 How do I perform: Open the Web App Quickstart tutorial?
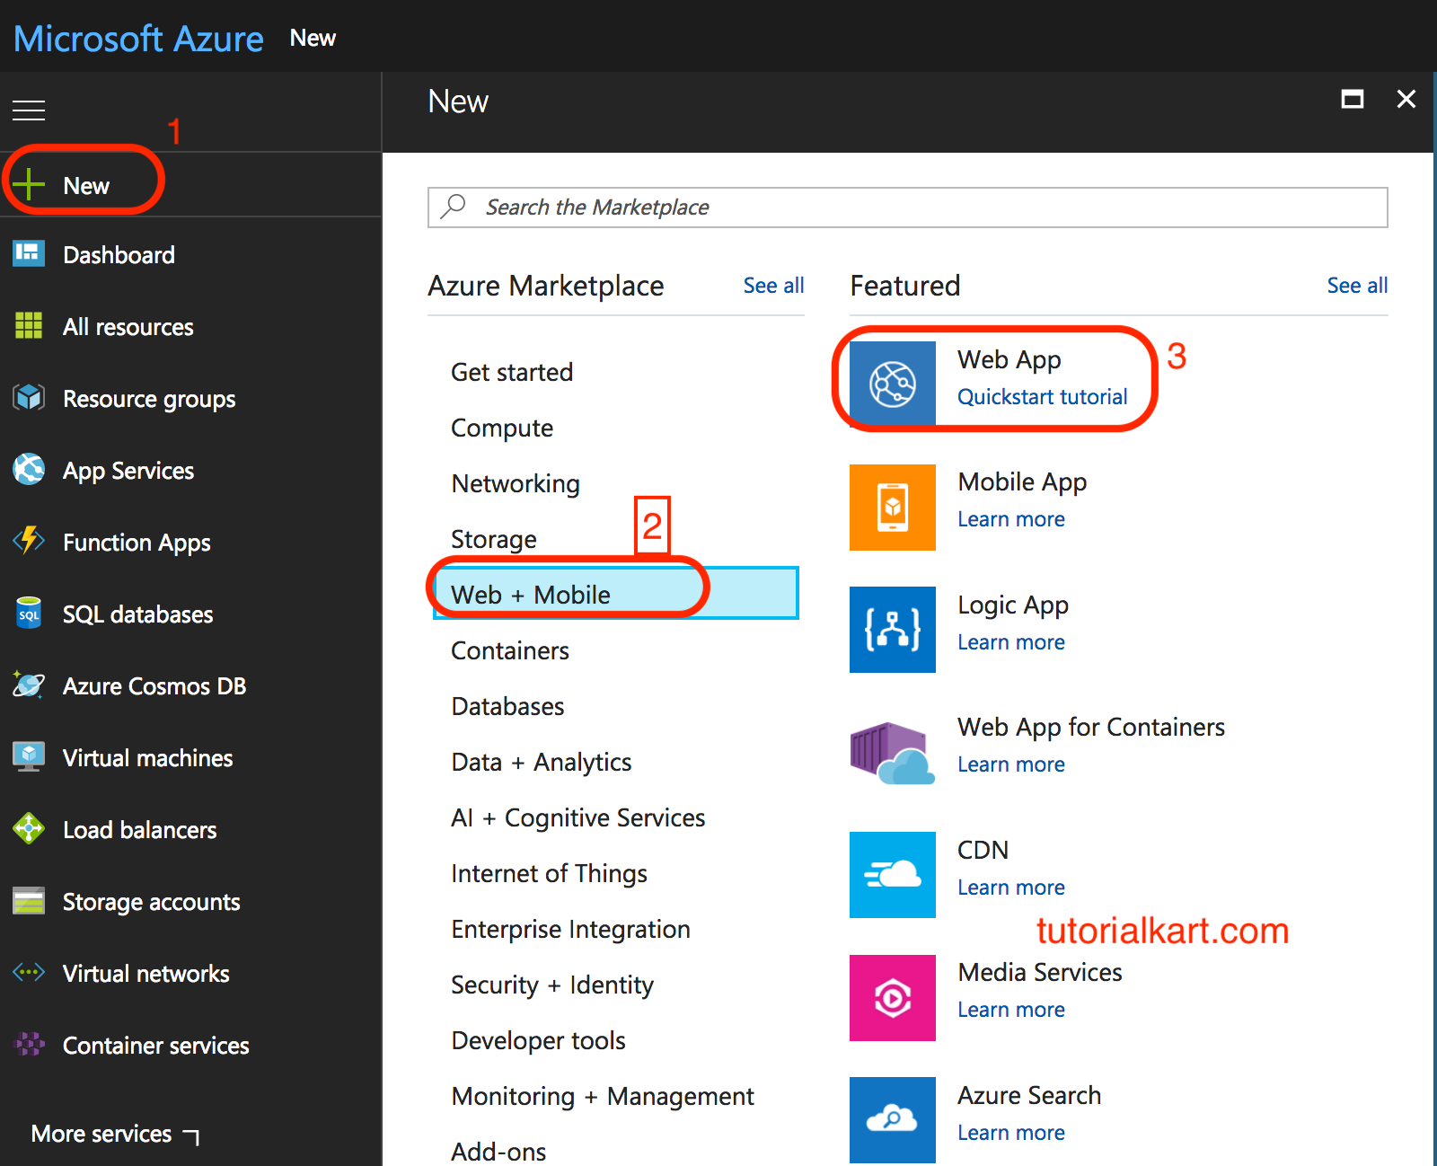1043,396
